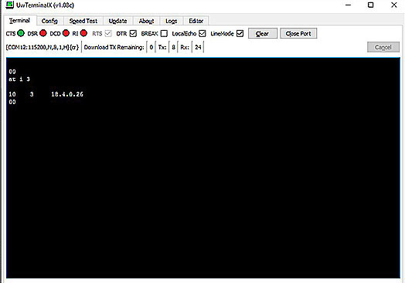Go to the Logs tab
Screen dimensions: 405x283
point(171,21)
